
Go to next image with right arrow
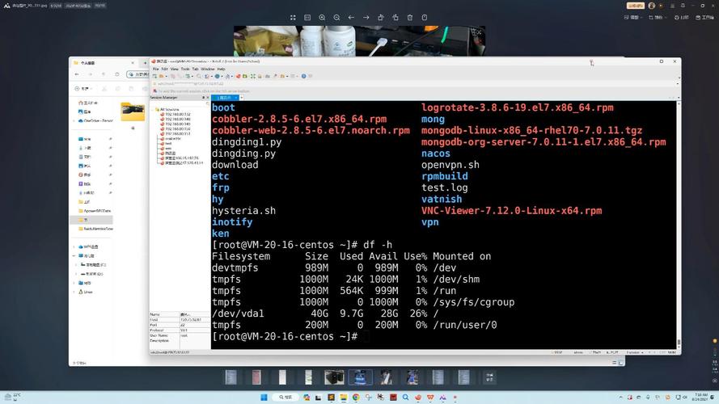tap(366, 18)
